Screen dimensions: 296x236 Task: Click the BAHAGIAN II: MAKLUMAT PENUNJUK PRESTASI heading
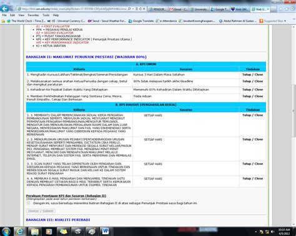tap(86, 57)
